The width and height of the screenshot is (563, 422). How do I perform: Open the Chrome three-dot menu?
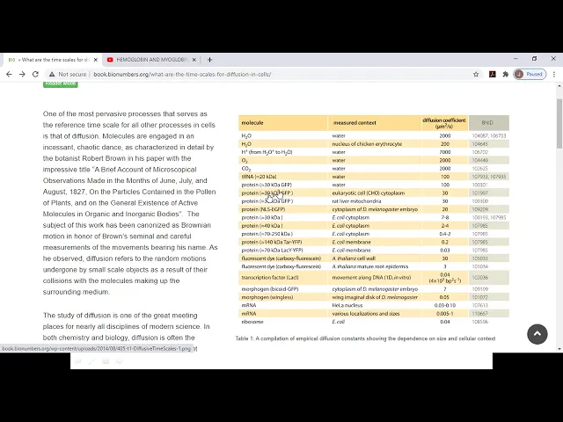[554, 74]
